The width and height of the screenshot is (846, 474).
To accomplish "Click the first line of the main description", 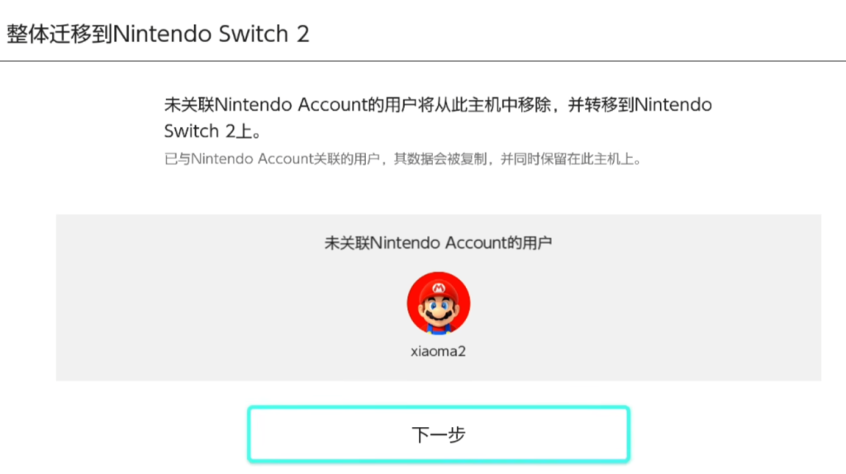I will click(x=438, y=105).
